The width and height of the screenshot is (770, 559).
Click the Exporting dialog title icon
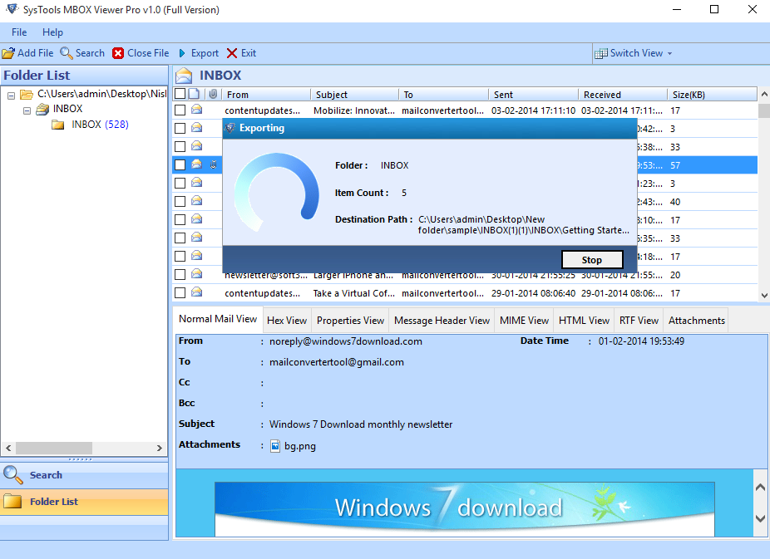pos(230,128)
